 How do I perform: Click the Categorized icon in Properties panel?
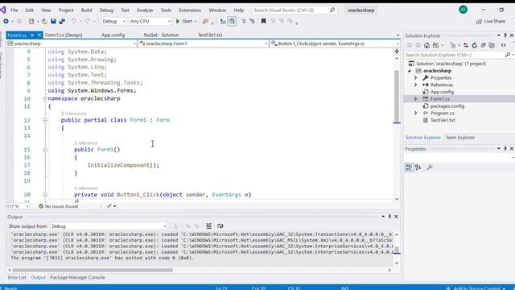coord(409,168)
